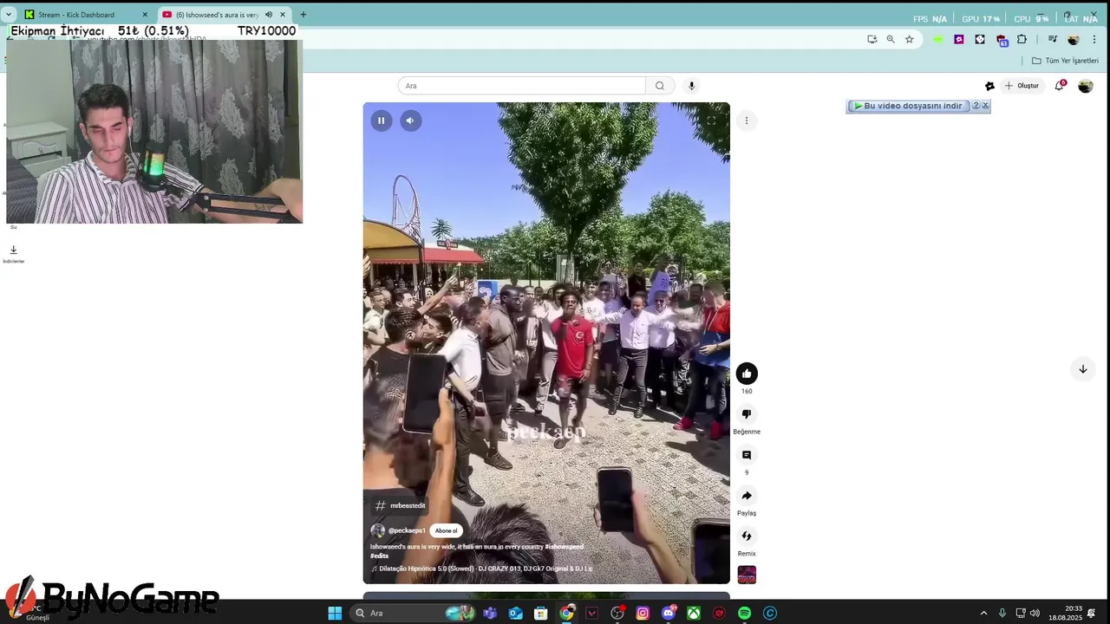Click the green extension icon

[x=938, y=39]
